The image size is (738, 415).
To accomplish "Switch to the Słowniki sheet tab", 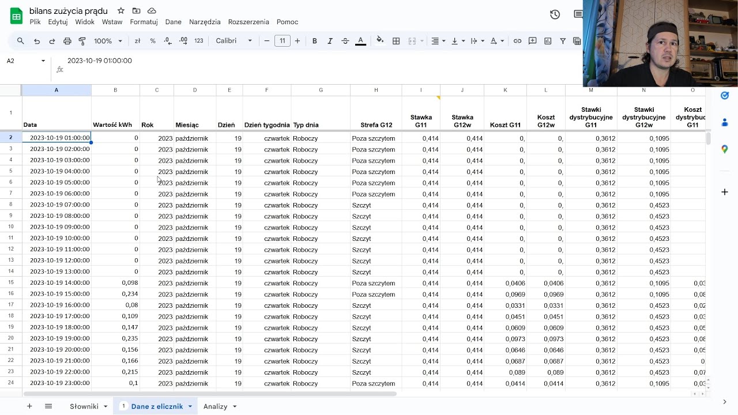I will click(84, 406).
